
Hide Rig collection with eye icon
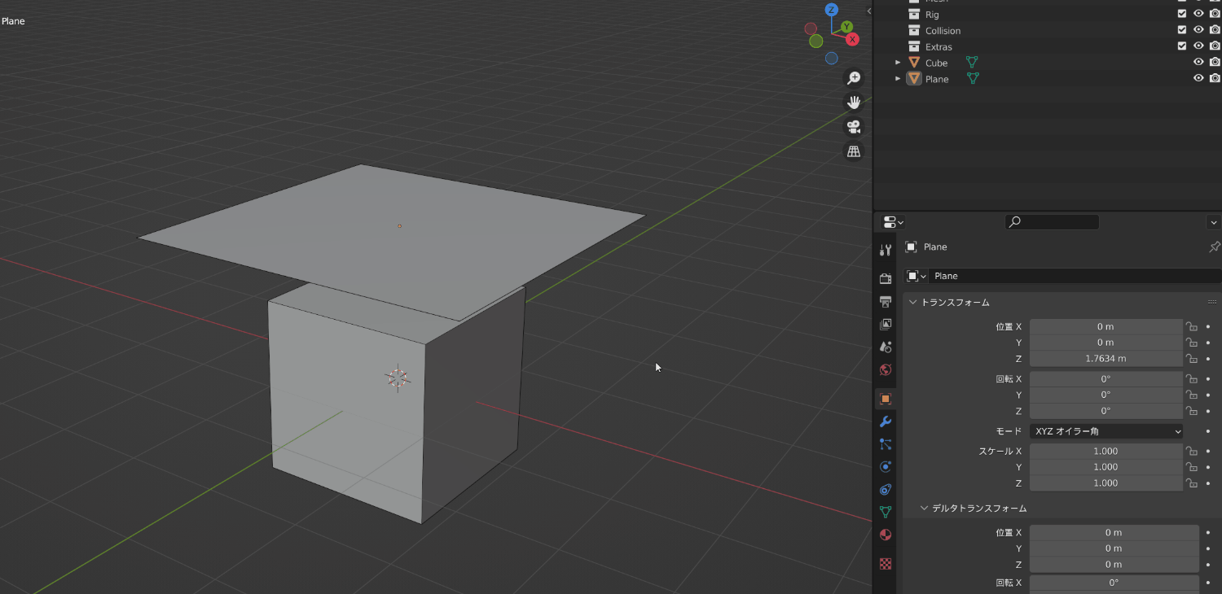(1198, 14)
